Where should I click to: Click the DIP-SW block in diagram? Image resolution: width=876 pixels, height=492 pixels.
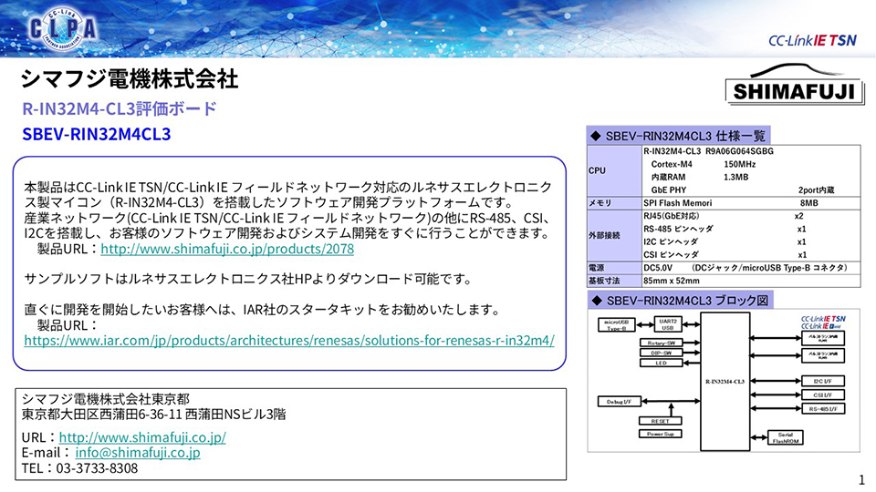point(661,353)
